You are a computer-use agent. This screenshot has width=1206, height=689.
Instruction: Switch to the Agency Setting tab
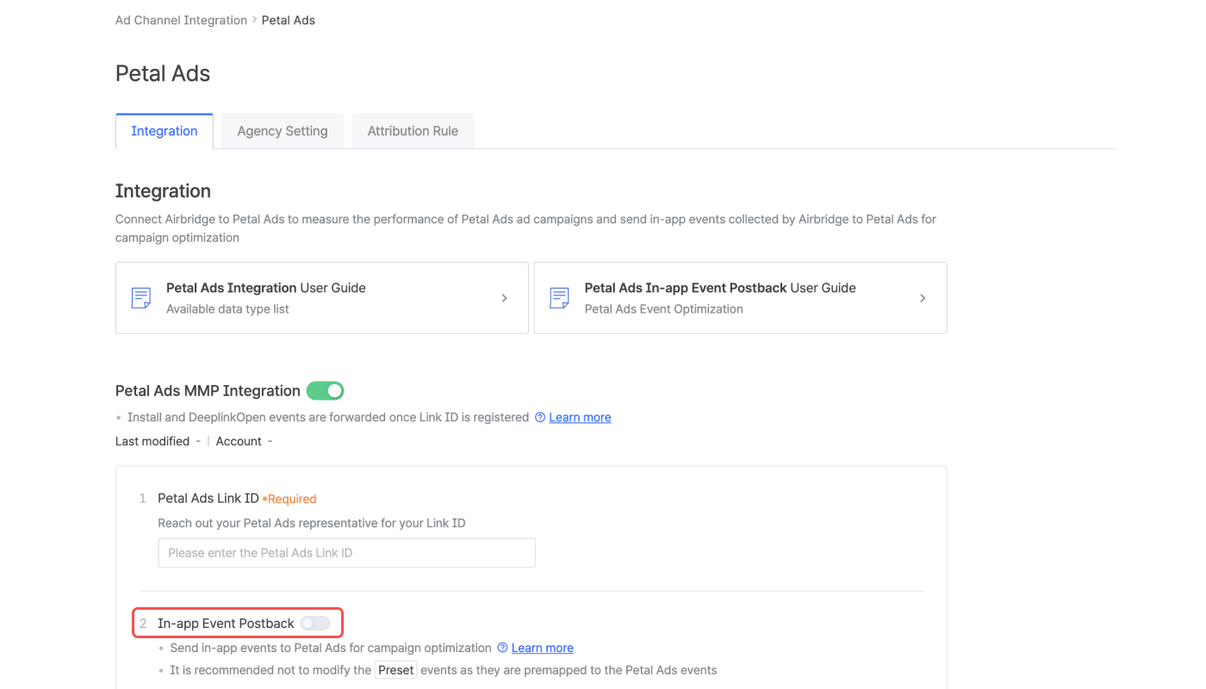(x=283, y=131)
